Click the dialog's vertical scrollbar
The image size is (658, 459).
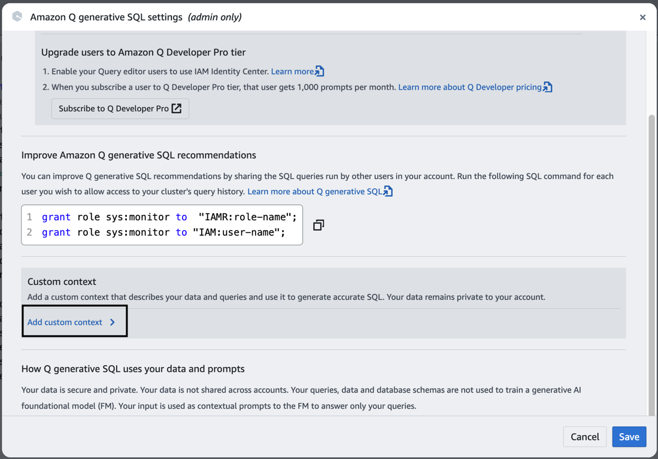[651, 265]
